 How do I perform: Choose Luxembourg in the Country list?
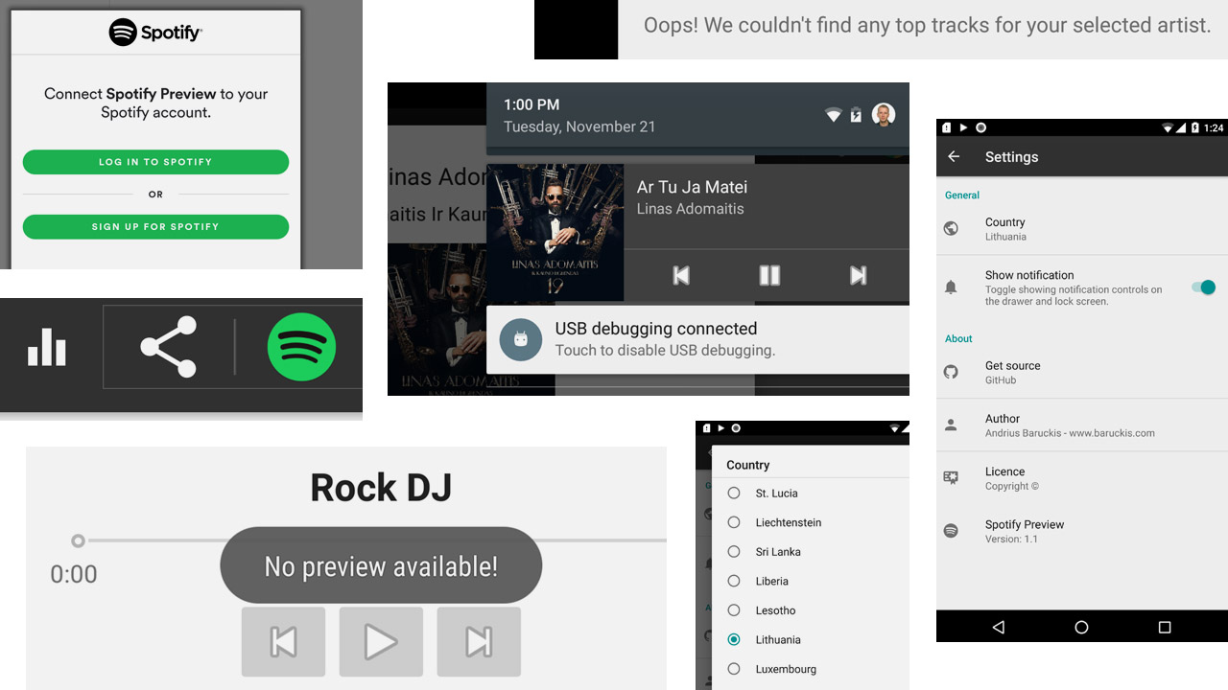tap(734, 669)
